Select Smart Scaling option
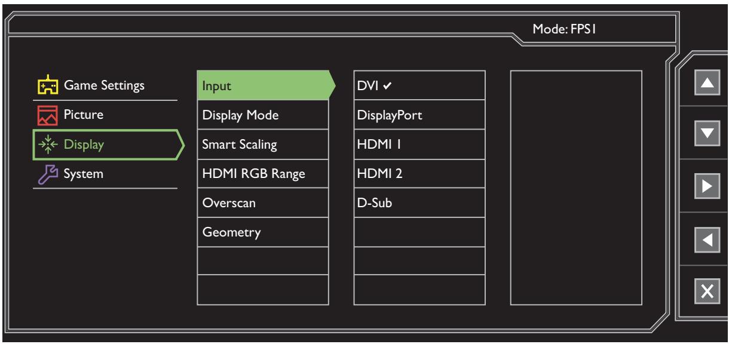 (262, 144)
